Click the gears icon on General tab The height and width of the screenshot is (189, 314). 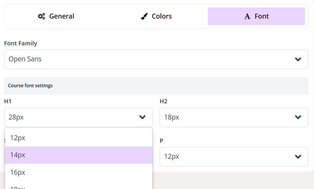pos(42,16)
